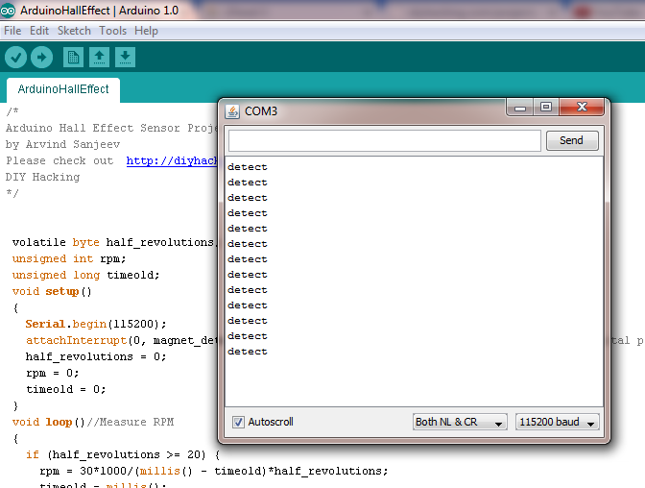The image size is (645, 488).
Task: Click the 'if (half_revolutions >= 20) {' line
Action: click(x=123, y=454)
